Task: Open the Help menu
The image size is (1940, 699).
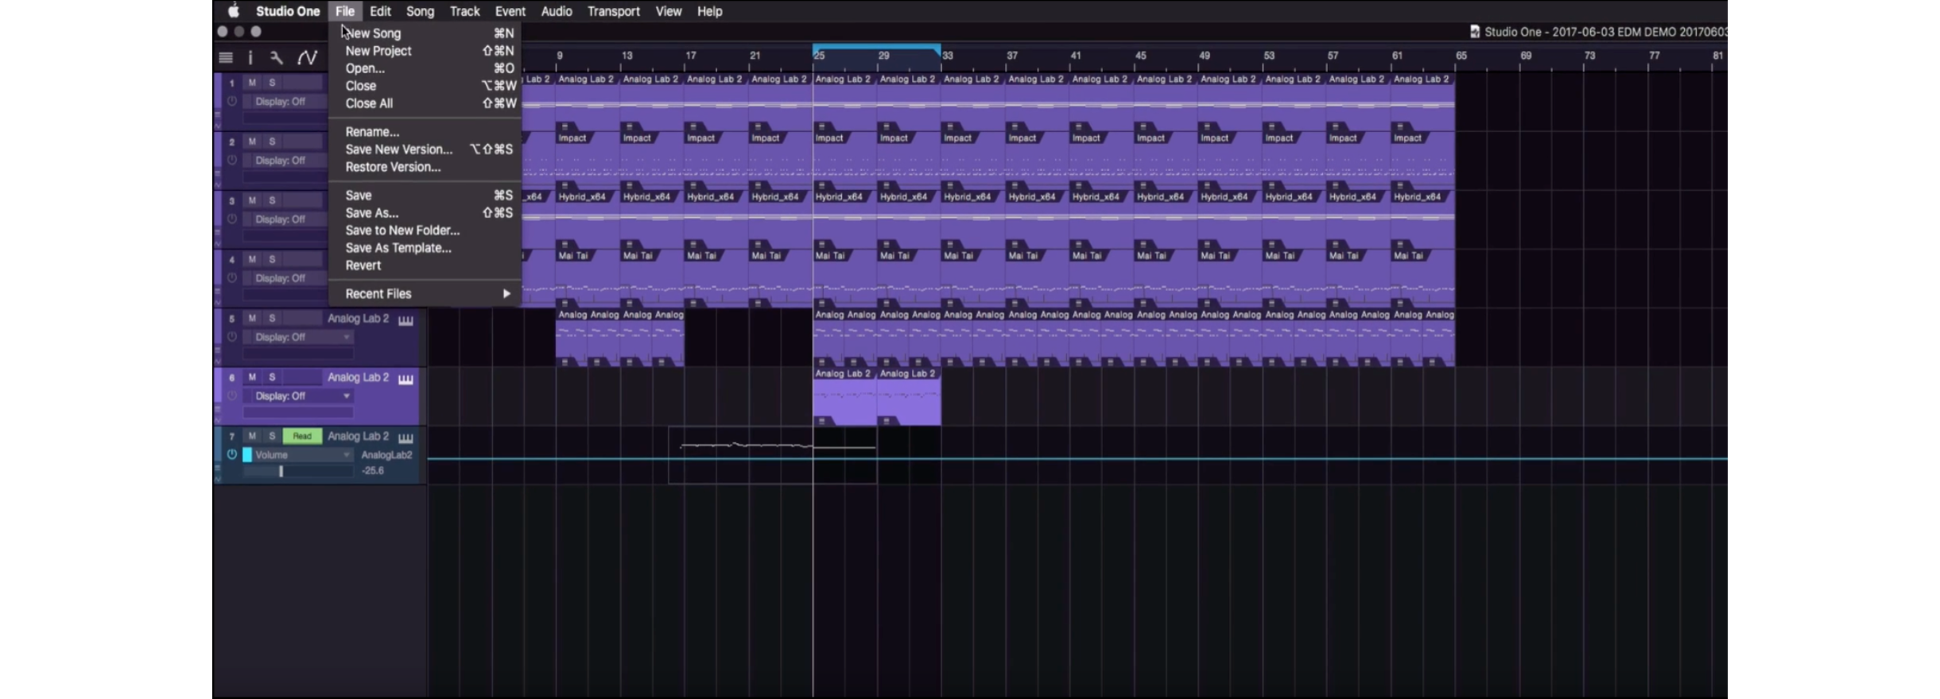Action: click(709, 11)
